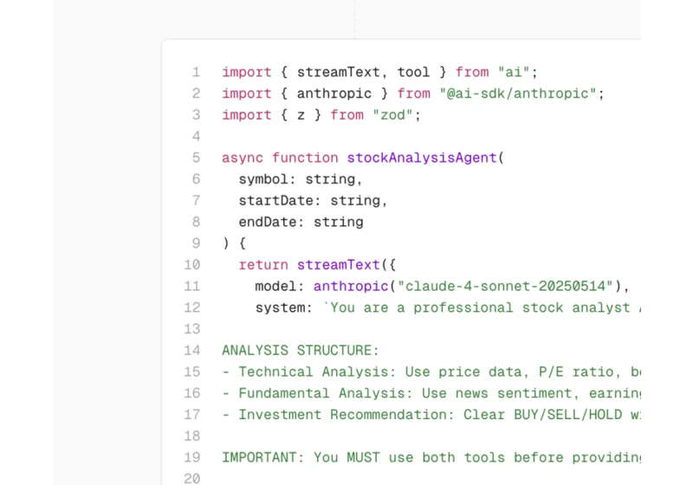693x485 pixels.
Task: Click the "- Fundamental Analysis" line
Action: pos(431,393)
